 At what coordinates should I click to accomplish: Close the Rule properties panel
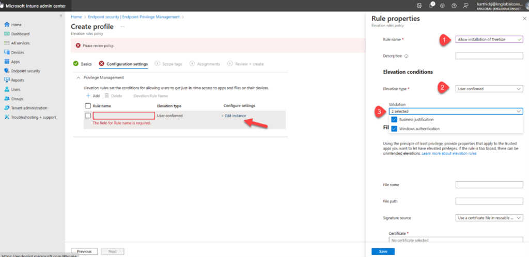[524, 19]
